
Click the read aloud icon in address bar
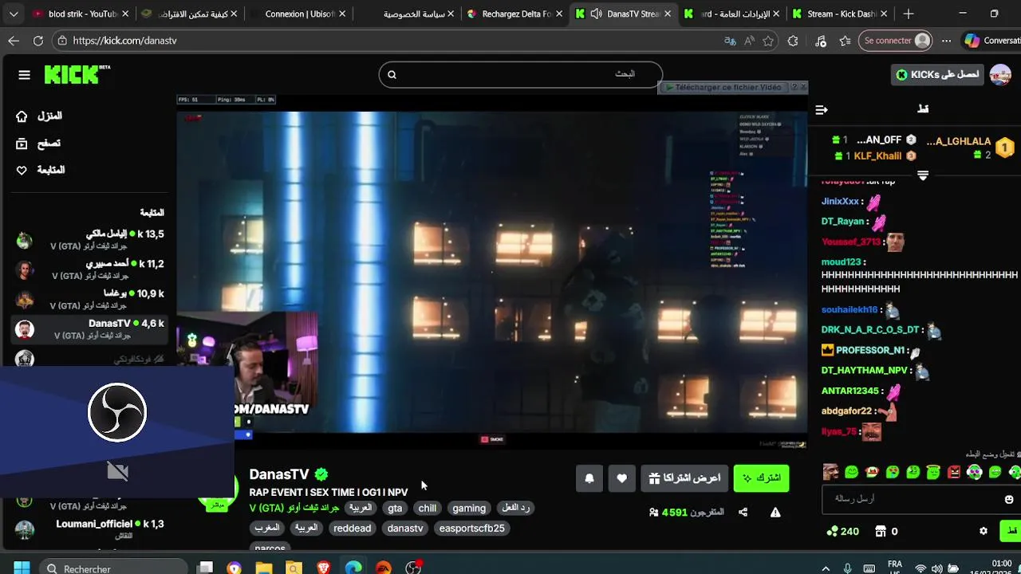(x=749, y=41)
